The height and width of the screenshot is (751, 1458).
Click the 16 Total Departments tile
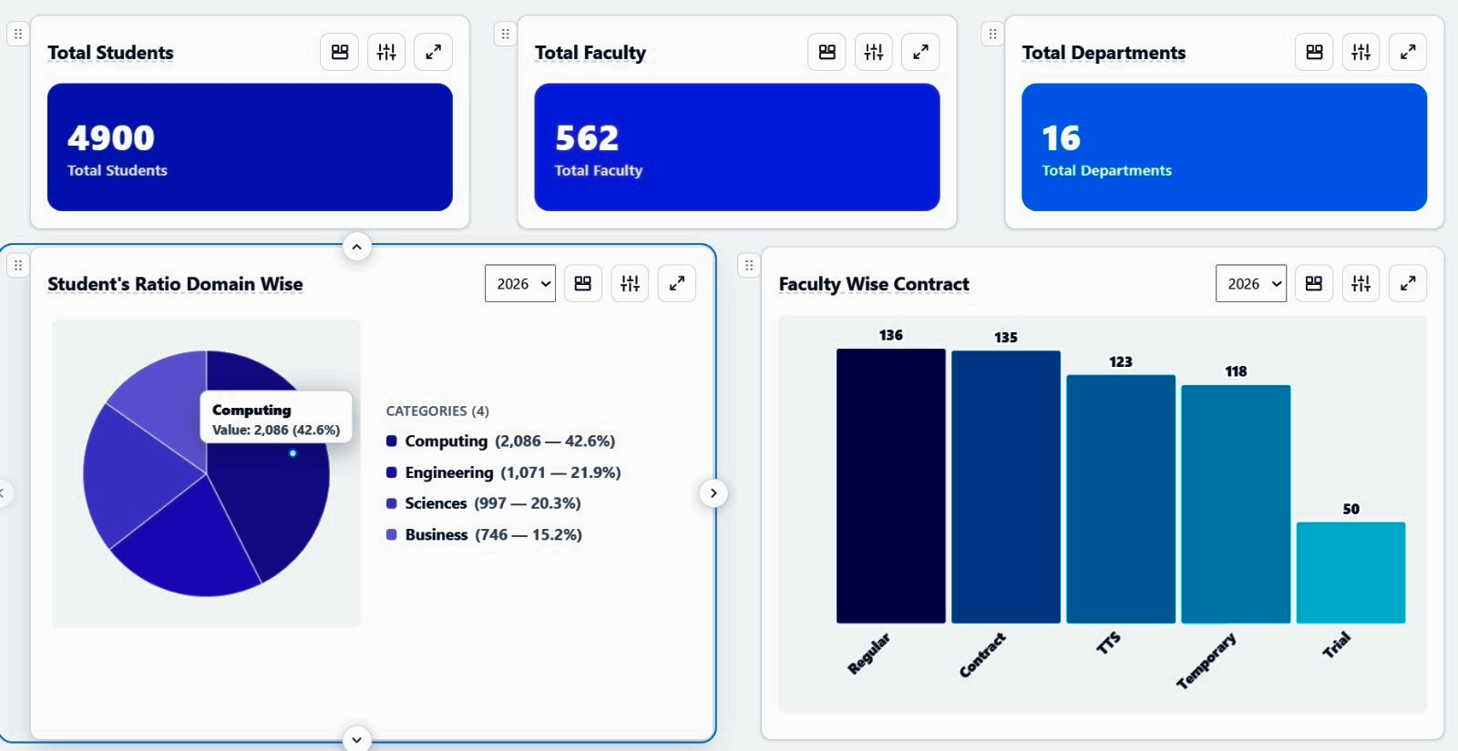point(1224,147)
